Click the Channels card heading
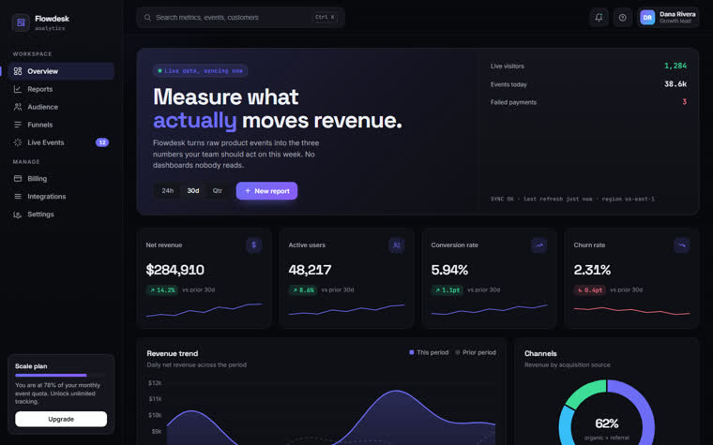This screenshot has height=445, width=713. [x=540, y=353]
